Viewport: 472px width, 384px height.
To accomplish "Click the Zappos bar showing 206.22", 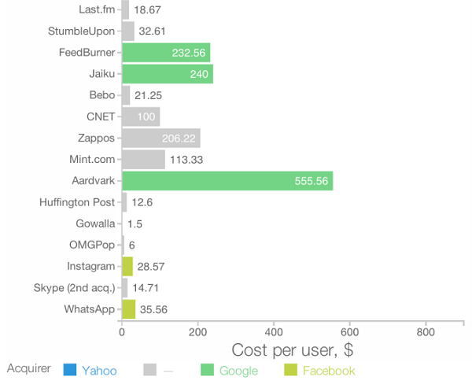I will point(161,138).
